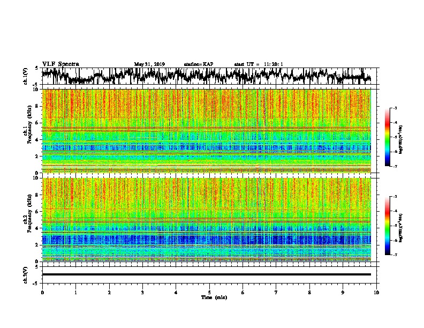424x328 pixels.
Task: Click the log(PSD) label beside the lower color bar
Action: coord(401,228)
